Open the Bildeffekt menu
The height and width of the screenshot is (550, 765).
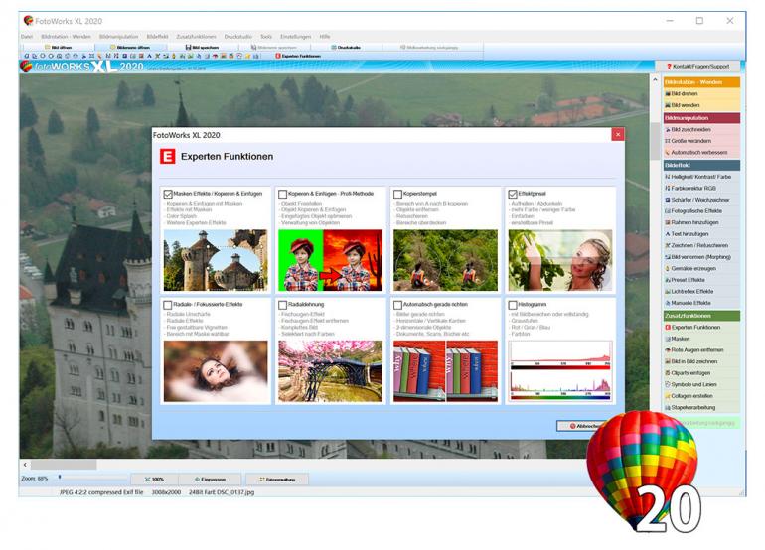pos(157,37)
